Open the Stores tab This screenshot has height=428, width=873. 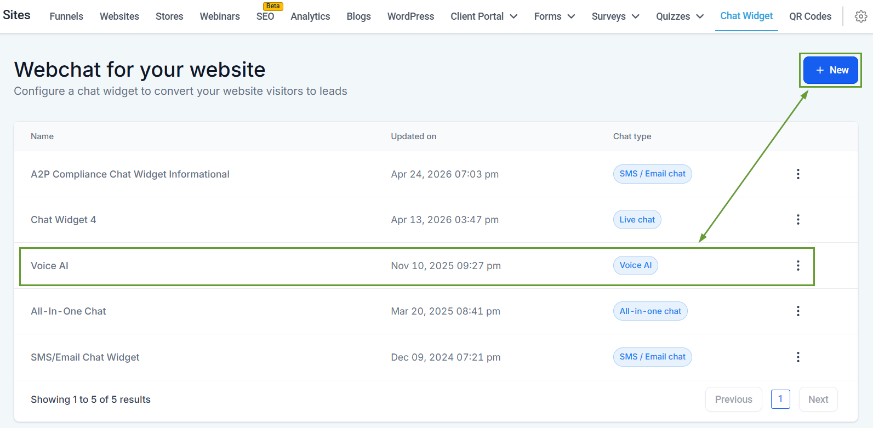[169, 16]
